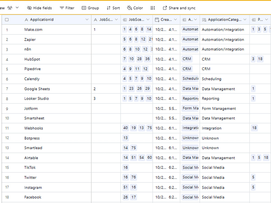271x203 pixels.
Task: Open the Sort options
Action: (x=113, y=8)
